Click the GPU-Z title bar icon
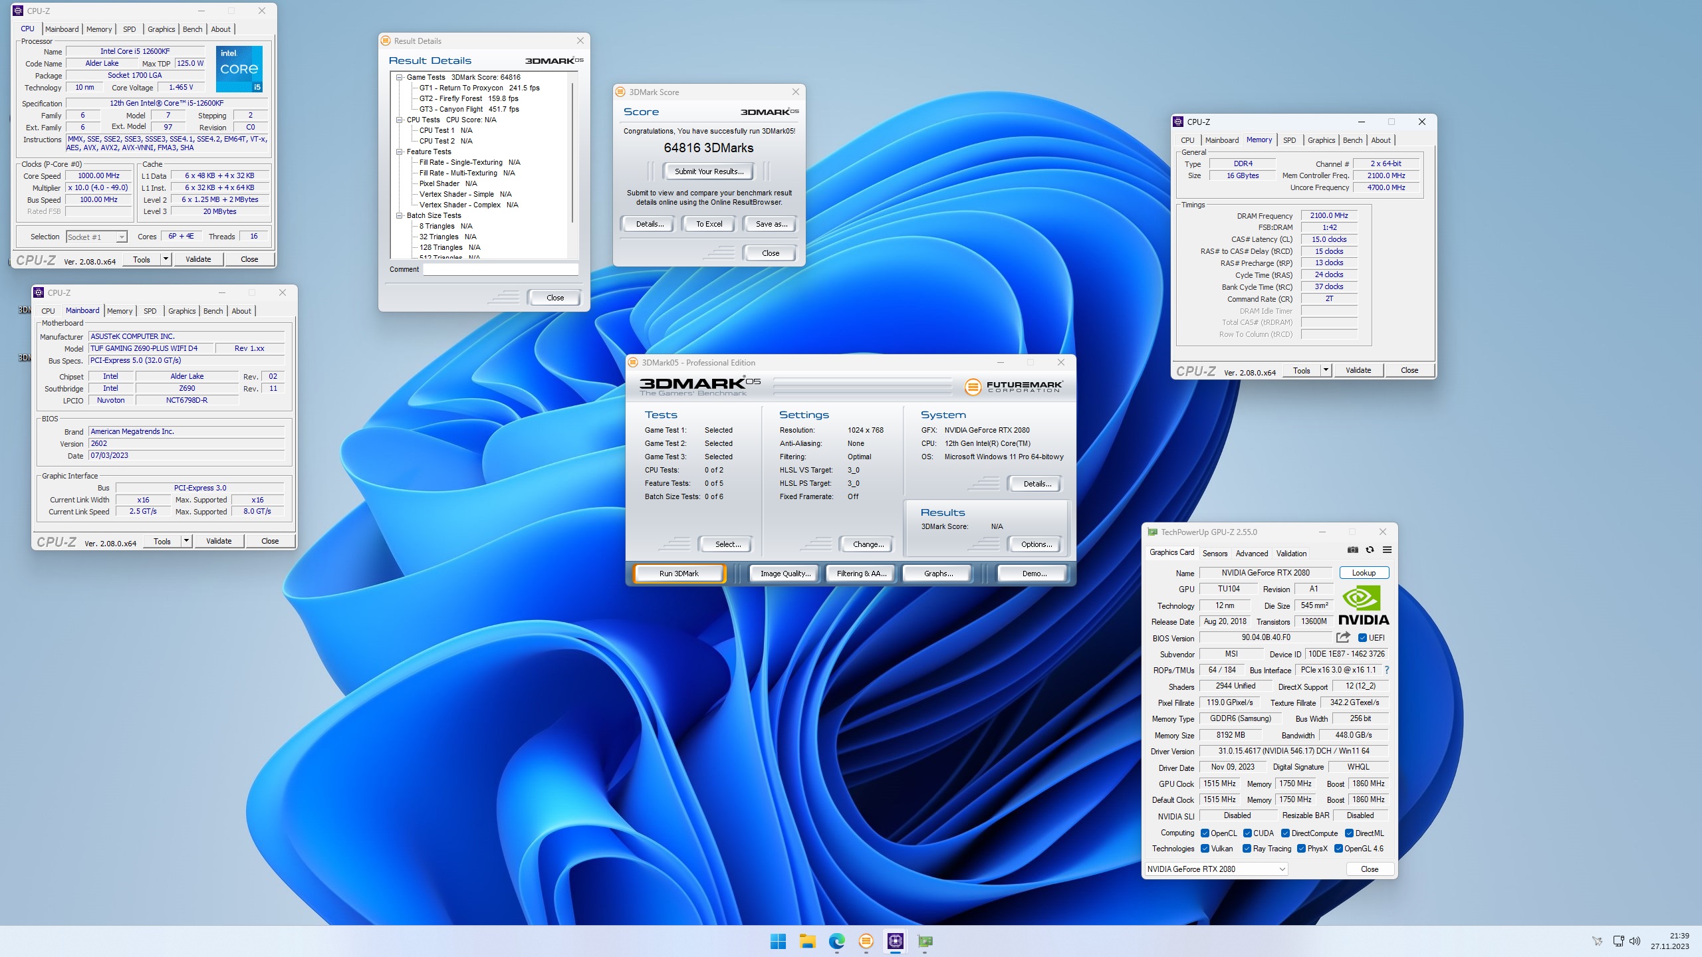The image size is (1702, 957). [x=1153, y=532]
